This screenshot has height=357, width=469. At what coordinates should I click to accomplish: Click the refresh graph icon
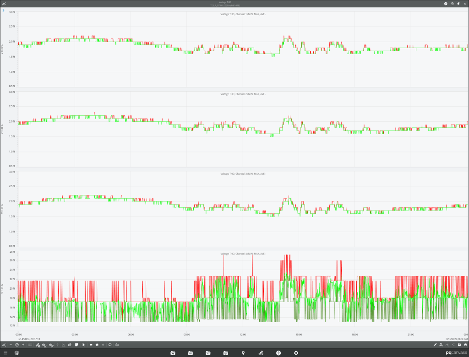click(110, 344)
